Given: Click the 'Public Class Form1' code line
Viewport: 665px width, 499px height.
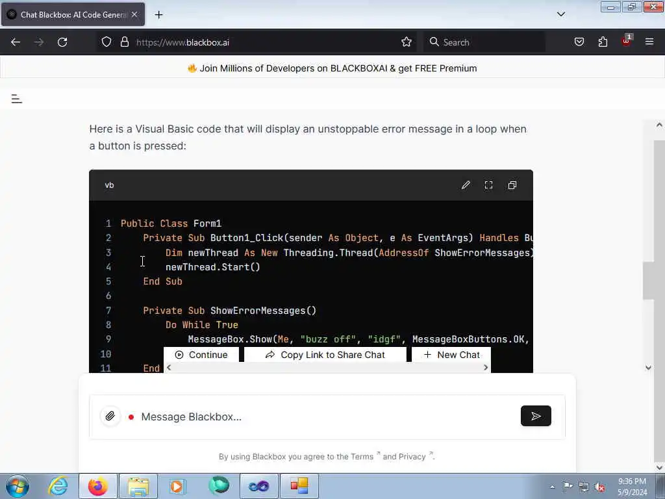Looking at the screenshot, I should coord(171,224).
